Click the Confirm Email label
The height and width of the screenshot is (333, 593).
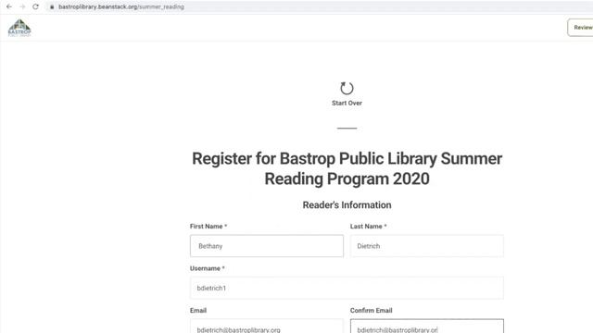(x=371, y=311)
